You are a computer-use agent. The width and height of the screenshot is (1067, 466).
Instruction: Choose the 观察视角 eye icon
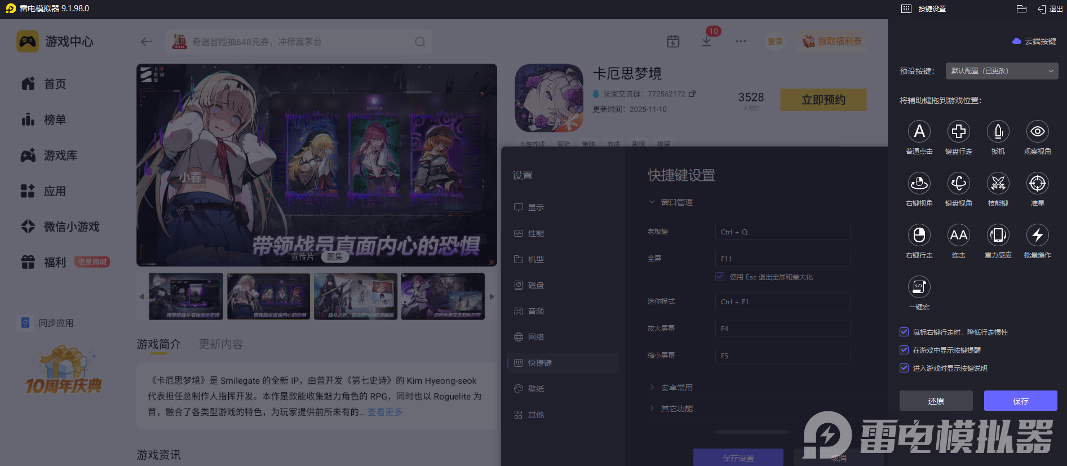[x=1038, y=131]
